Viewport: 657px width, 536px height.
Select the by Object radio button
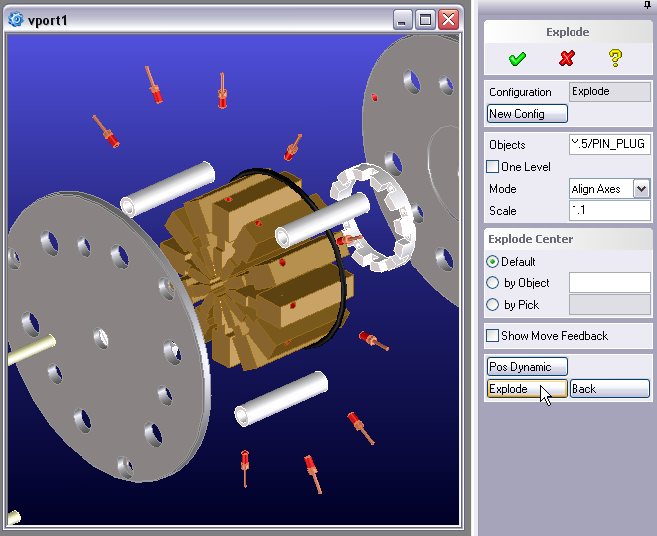(x=493, y=283)
